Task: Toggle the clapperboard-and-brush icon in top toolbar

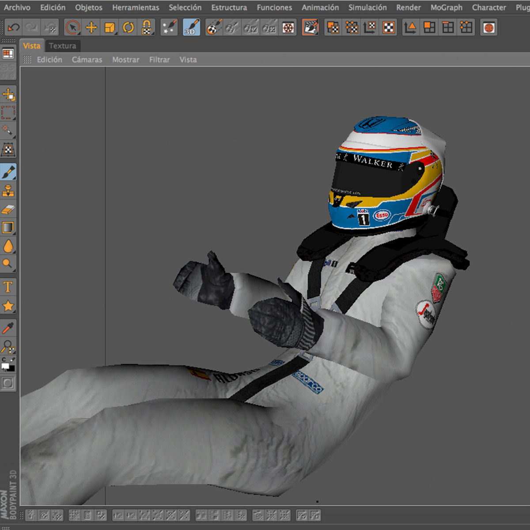Action: pos(310,27)
